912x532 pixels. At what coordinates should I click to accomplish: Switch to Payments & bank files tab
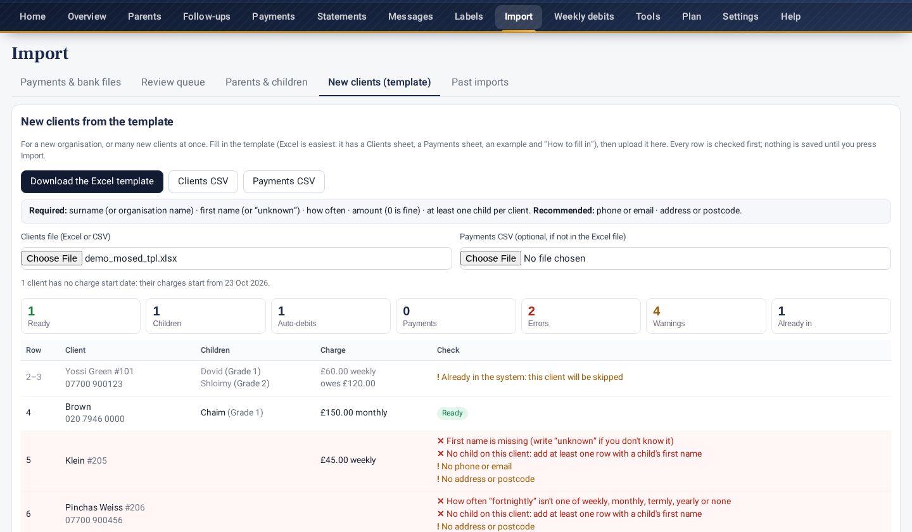point(70,82)
